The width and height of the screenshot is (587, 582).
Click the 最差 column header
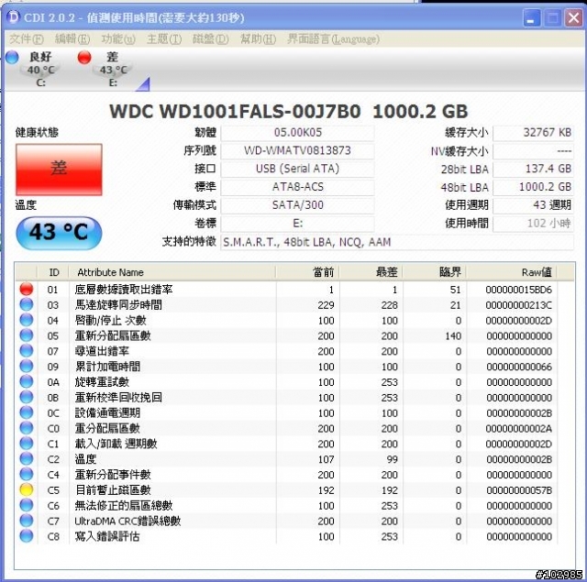[x=371, y=272]
